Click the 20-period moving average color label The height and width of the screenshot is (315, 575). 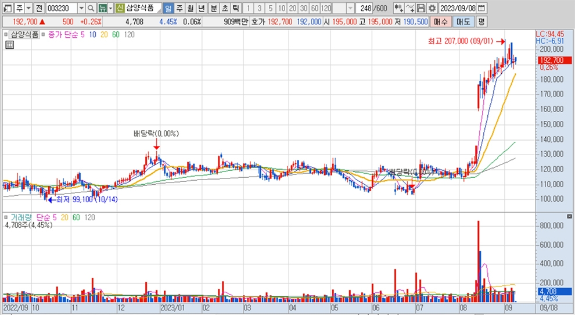pos(103,34)
